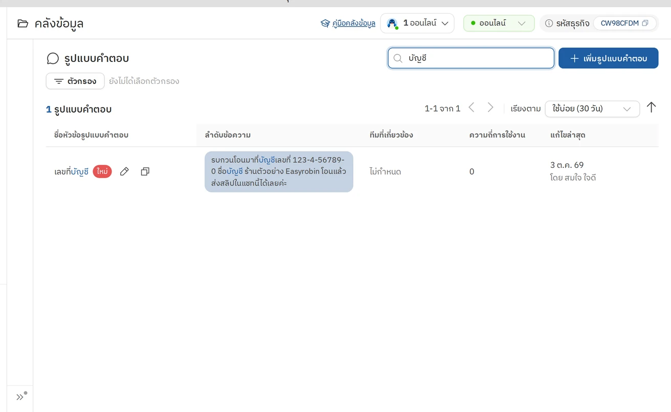Click the business code info icon

[x=549, y=23]
